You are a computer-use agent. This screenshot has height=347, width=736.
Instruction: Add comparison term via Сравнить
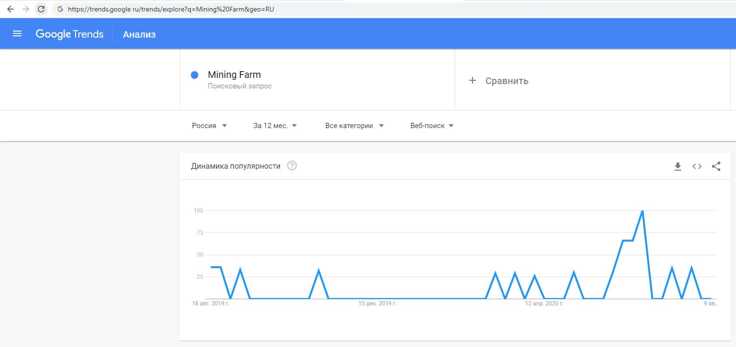(506, 81)
